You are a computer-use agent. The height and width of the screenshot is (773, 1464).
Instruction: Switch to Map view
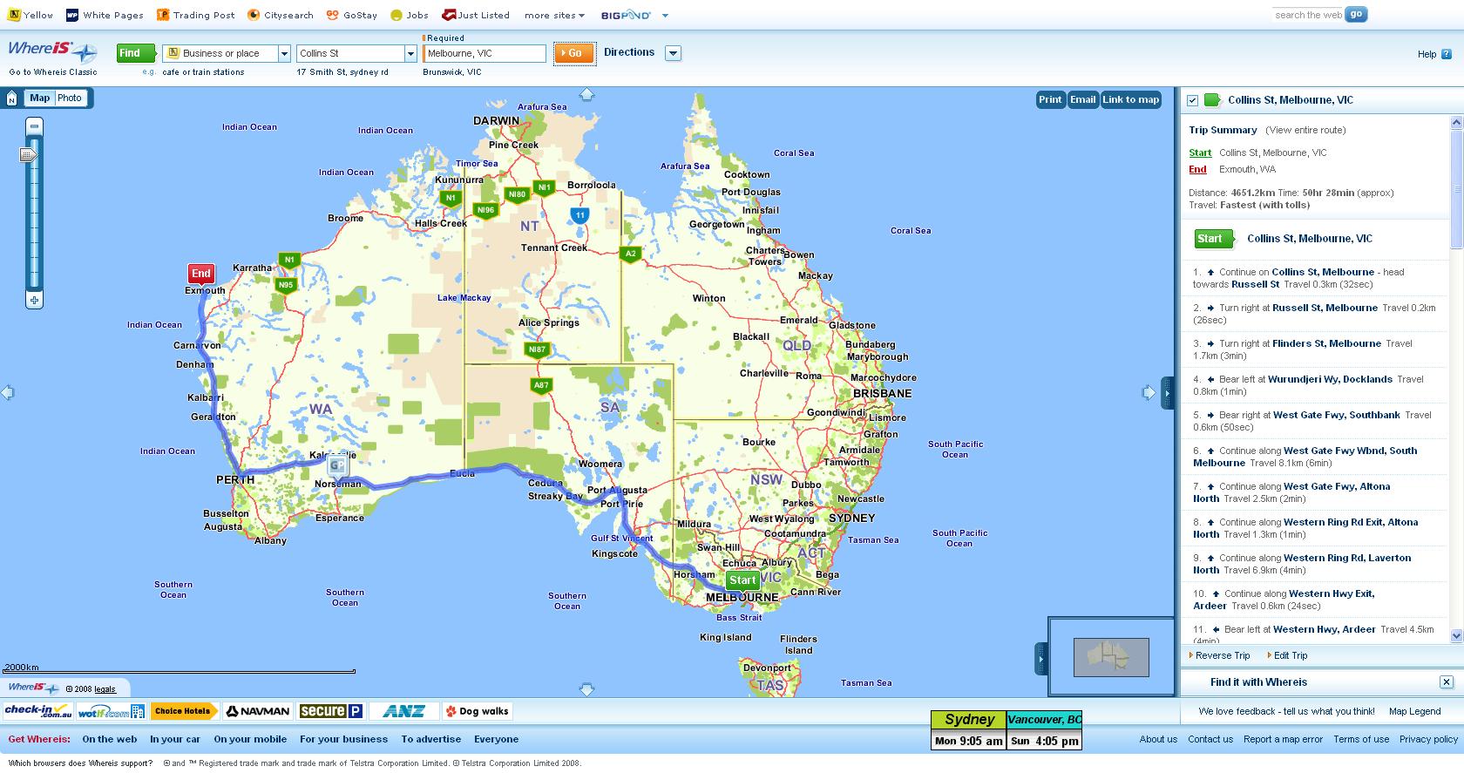coord(40,98)
